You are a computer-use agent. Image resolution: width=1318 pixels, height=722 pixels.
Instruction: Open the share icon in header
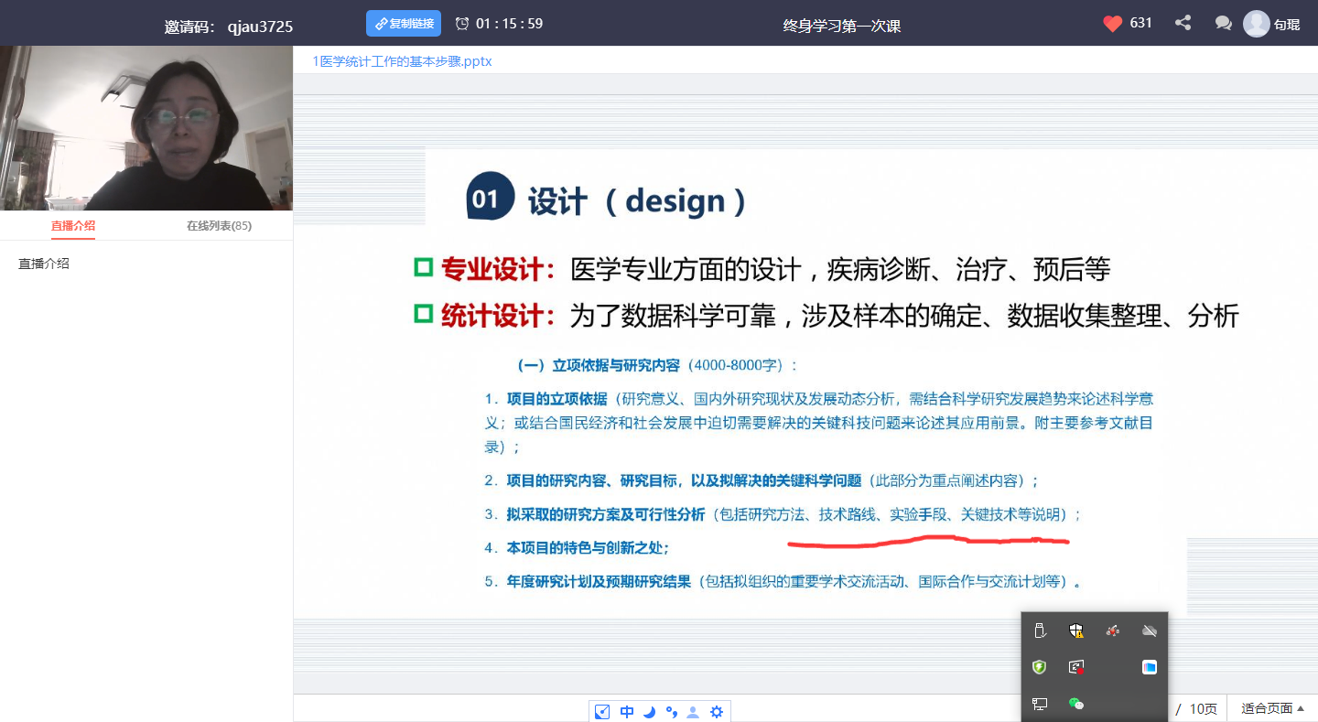(x=1183, y=24)
